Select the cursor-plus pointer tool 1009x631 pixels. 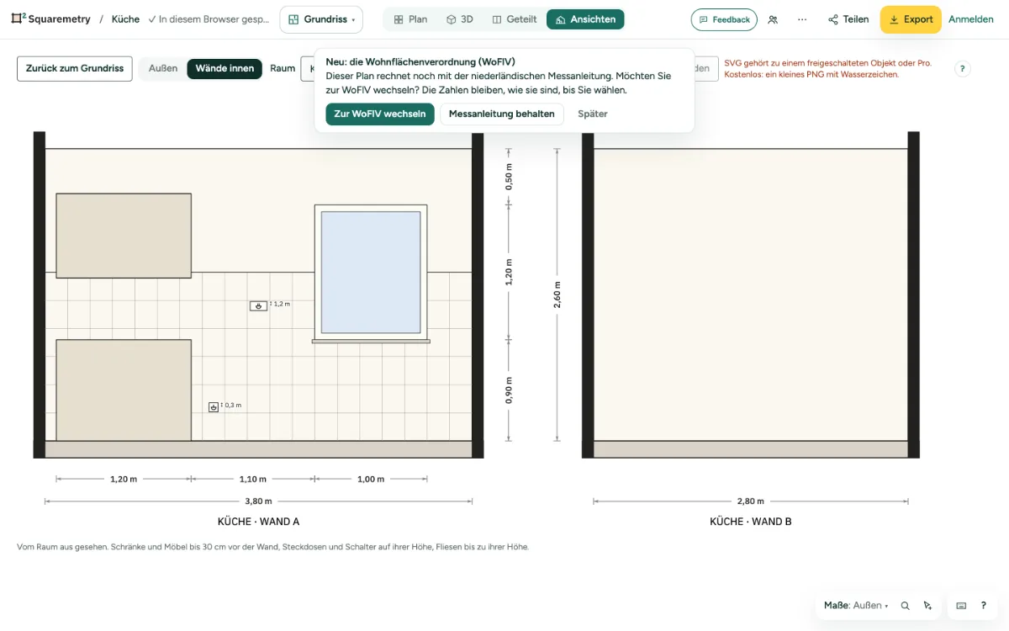[927, 605]
